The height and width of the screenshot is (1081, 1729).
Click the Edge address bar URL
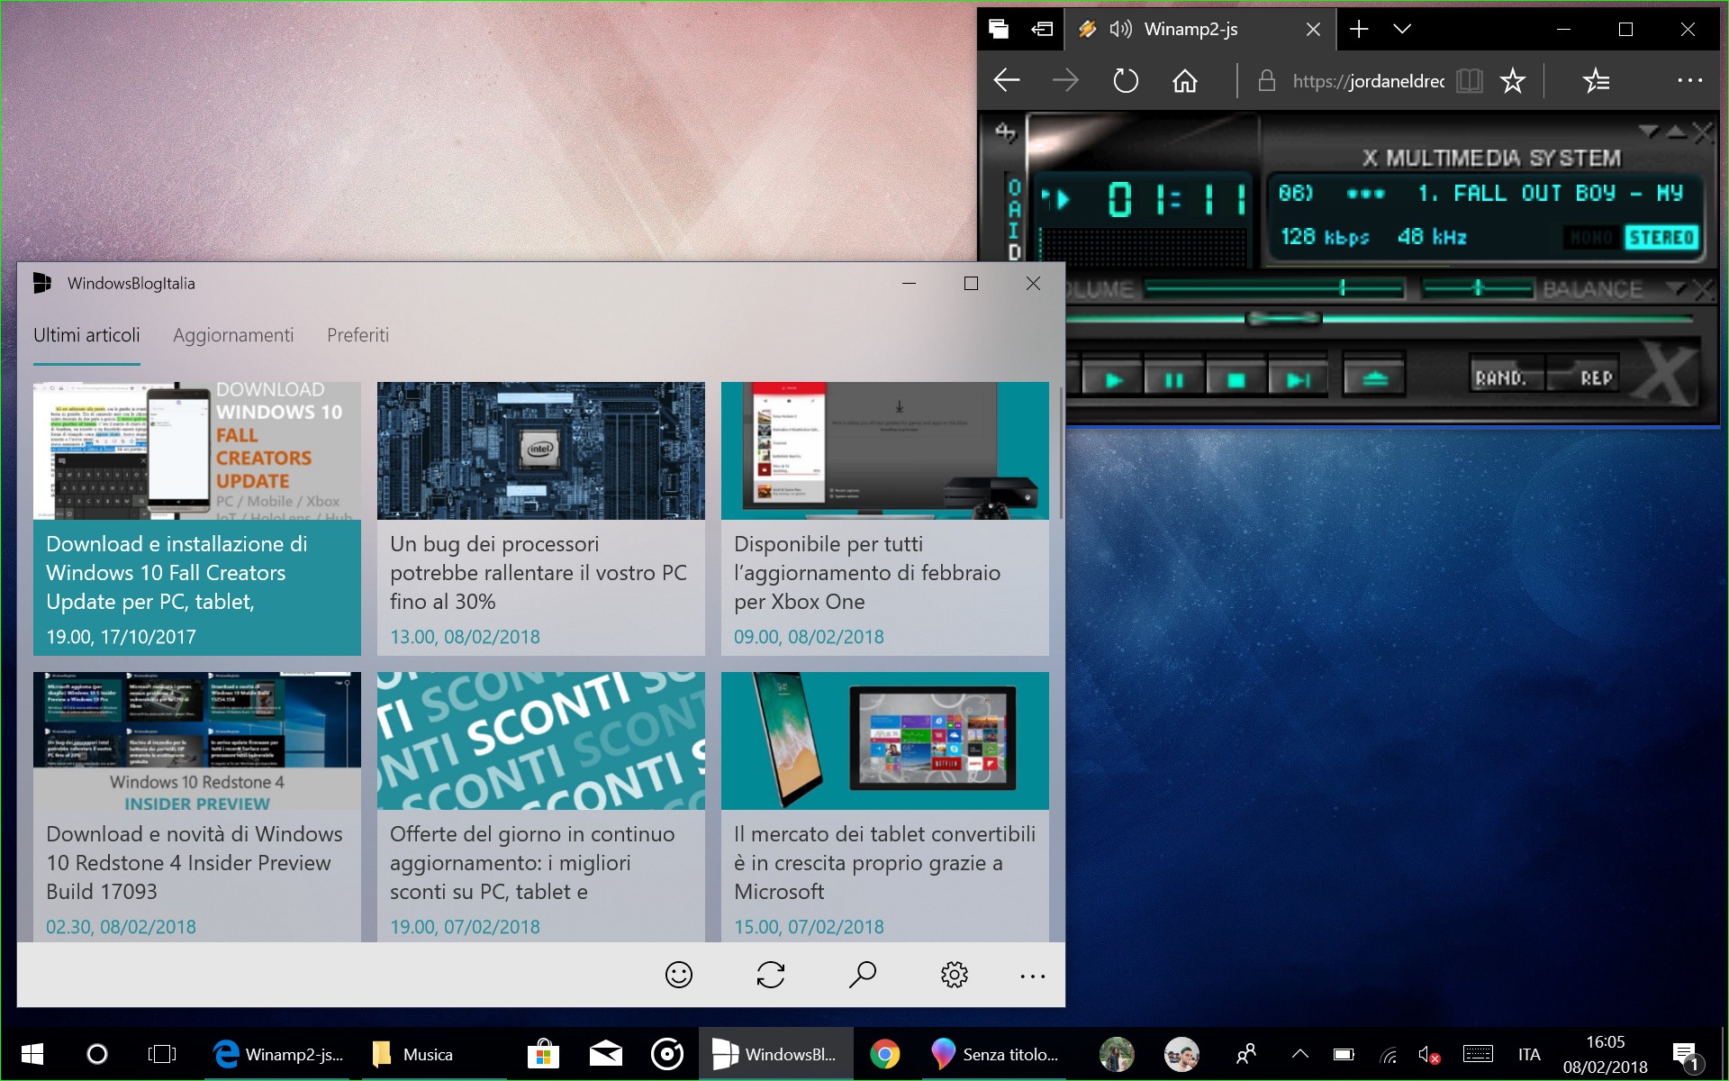tap(1368, 81)
